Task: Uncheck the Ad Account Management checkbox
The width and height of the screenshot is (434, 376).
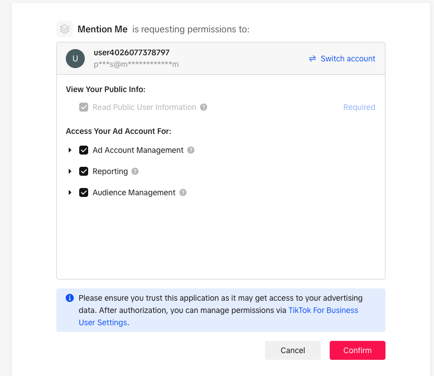Action: click(84, 150)
